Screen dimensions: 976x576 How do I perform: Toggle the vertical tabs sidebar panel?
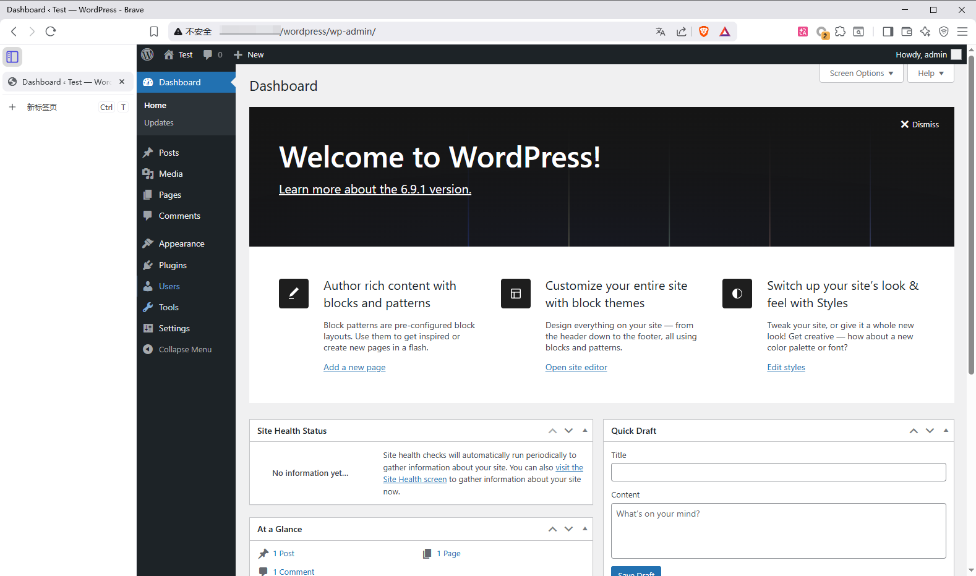click(x=12, y=57)
